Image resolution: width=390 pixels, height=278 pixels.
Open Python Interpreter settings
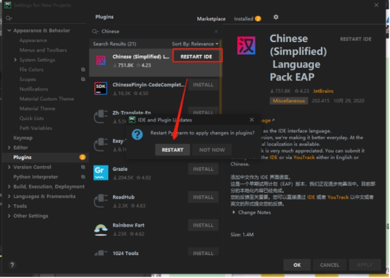[36, 177]
